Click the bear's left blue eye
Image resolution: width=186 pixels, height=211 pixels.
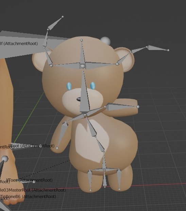(x=69, y=86)
